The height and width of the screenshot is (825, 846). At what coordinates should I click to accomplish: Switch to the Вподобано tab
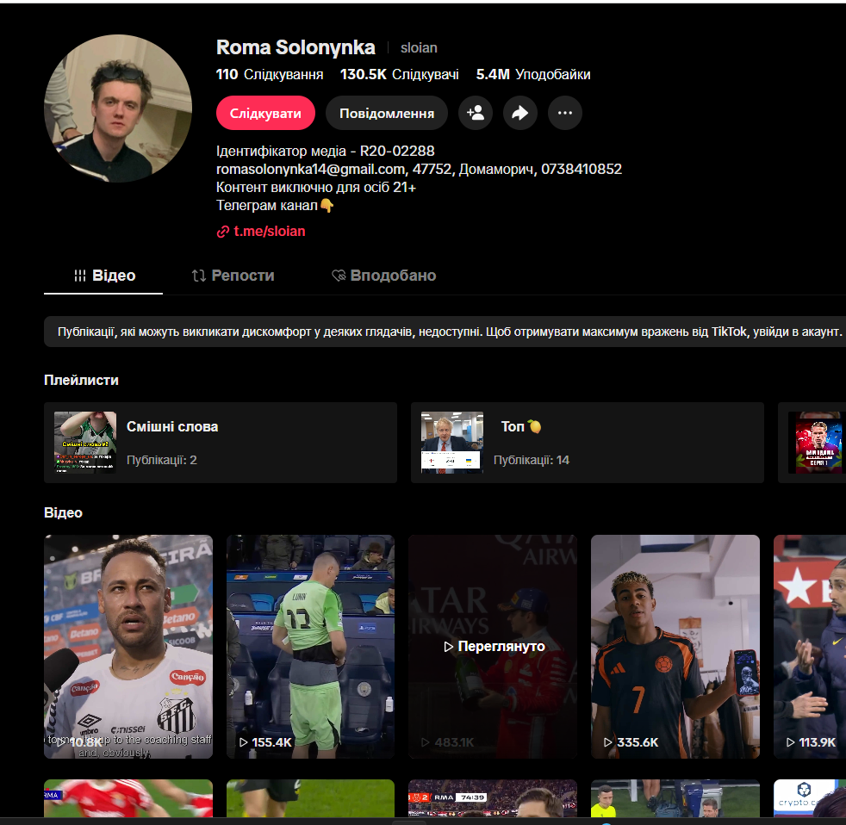coord(384,276)
